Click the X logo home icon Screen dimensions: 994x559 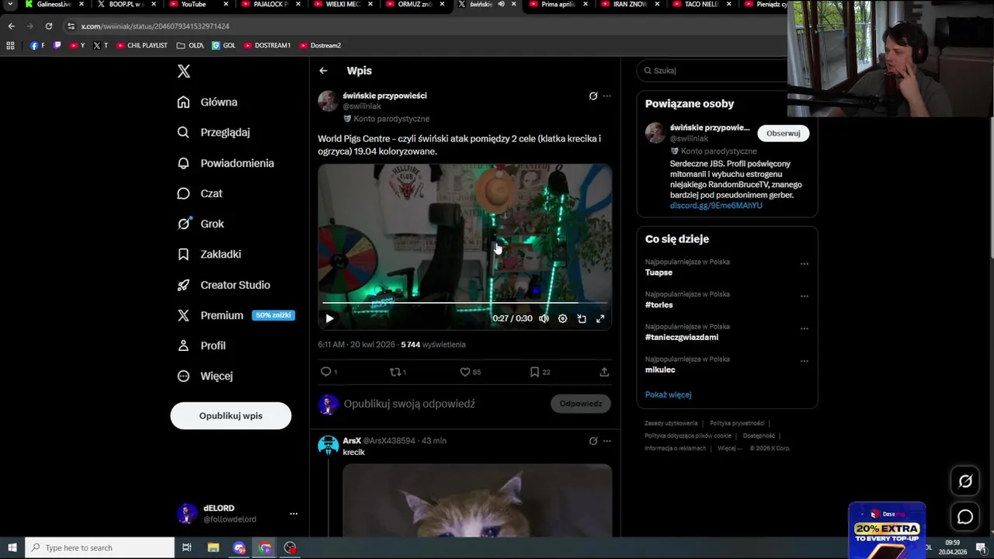[x=183, y=71]
